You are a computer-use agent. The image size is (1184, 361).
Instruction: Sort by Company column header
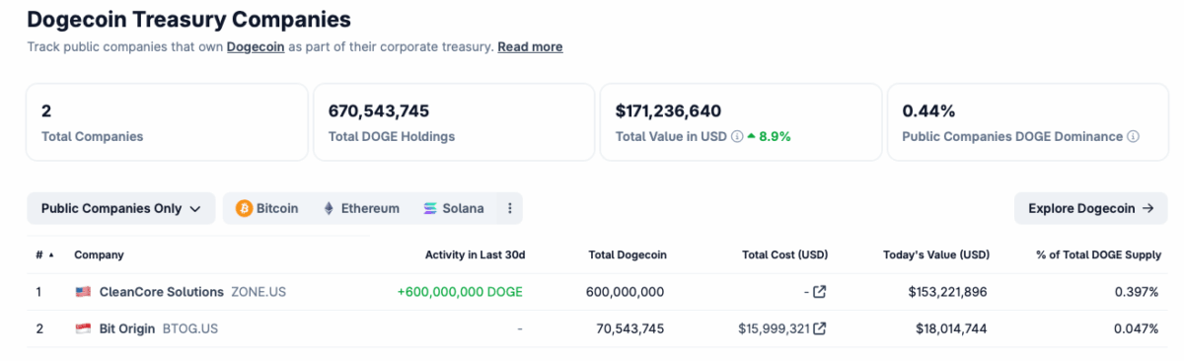[x=99, y=255]
